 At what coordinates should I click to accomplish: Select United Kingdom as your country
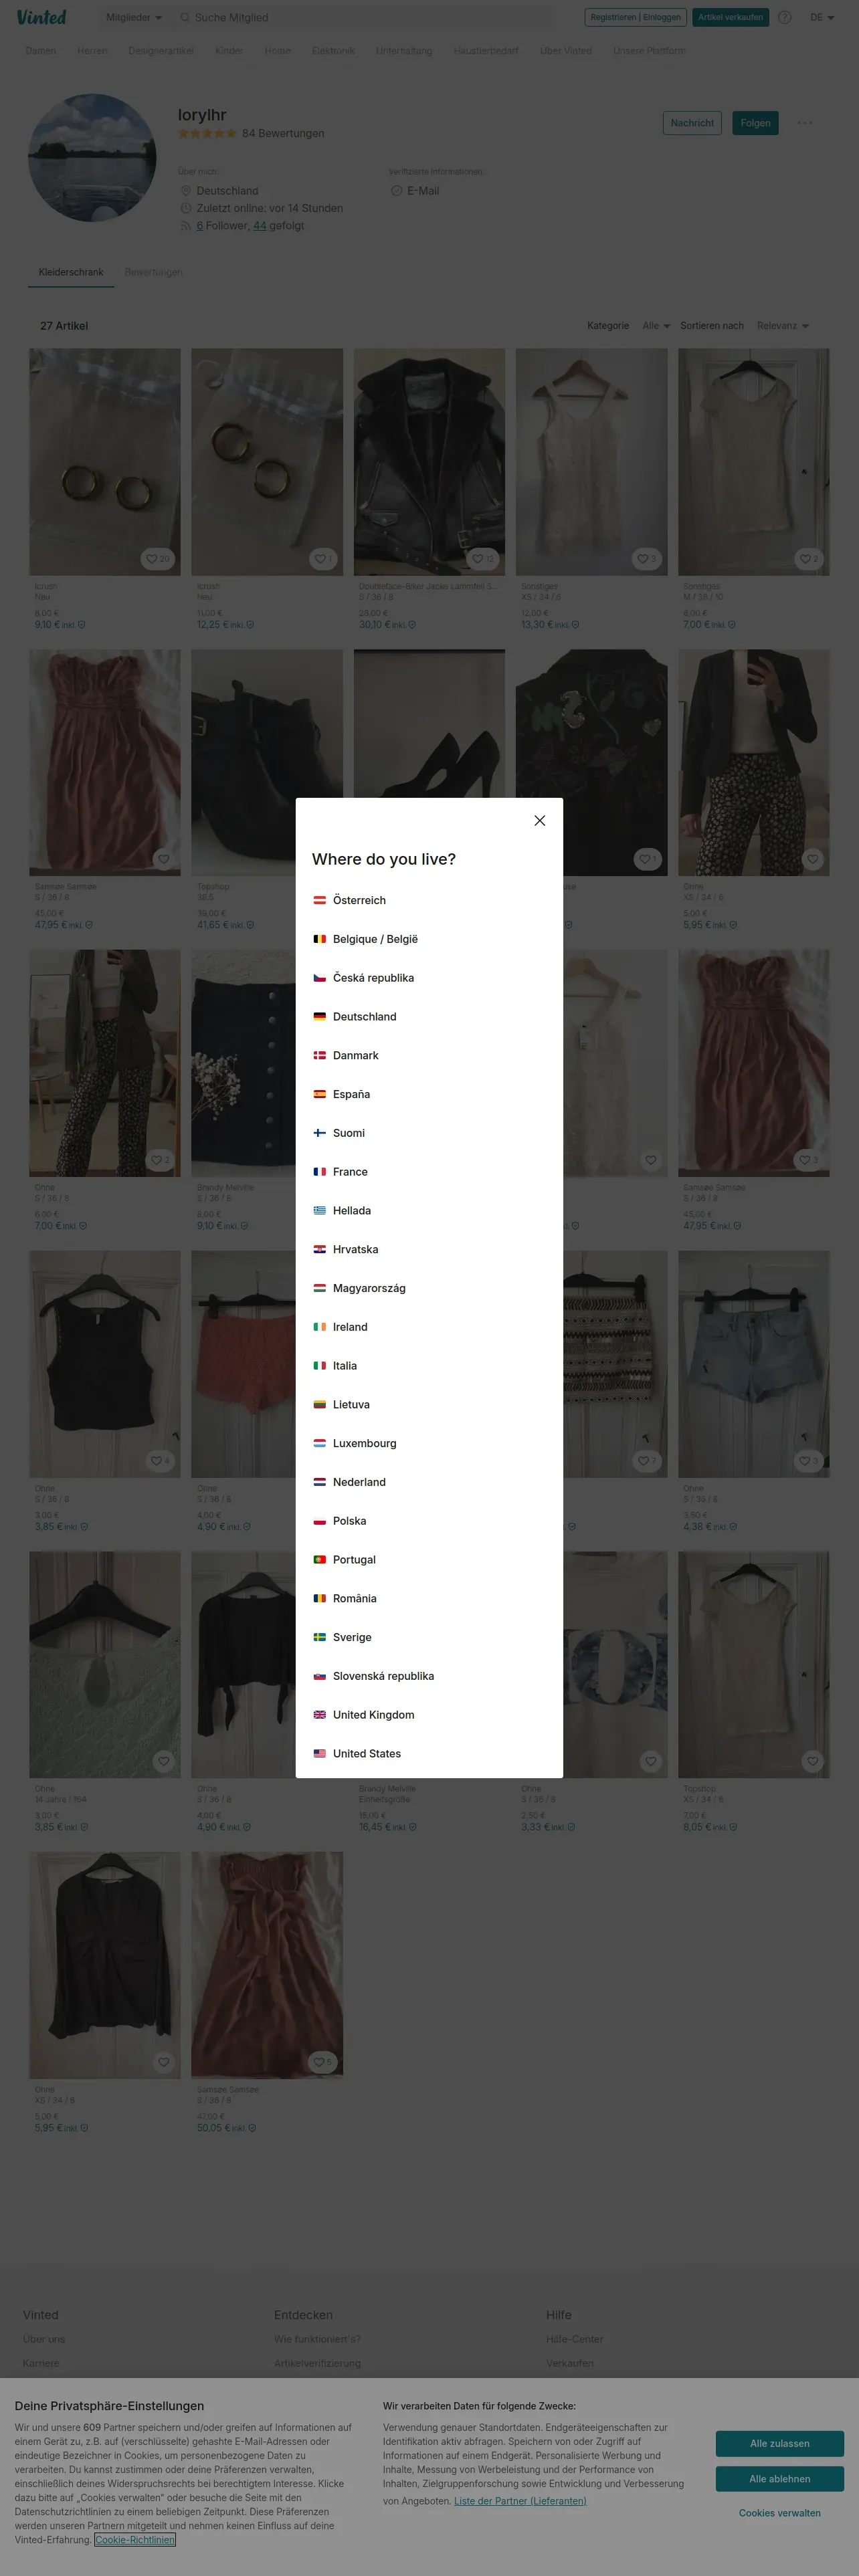tap(429, 1714)
